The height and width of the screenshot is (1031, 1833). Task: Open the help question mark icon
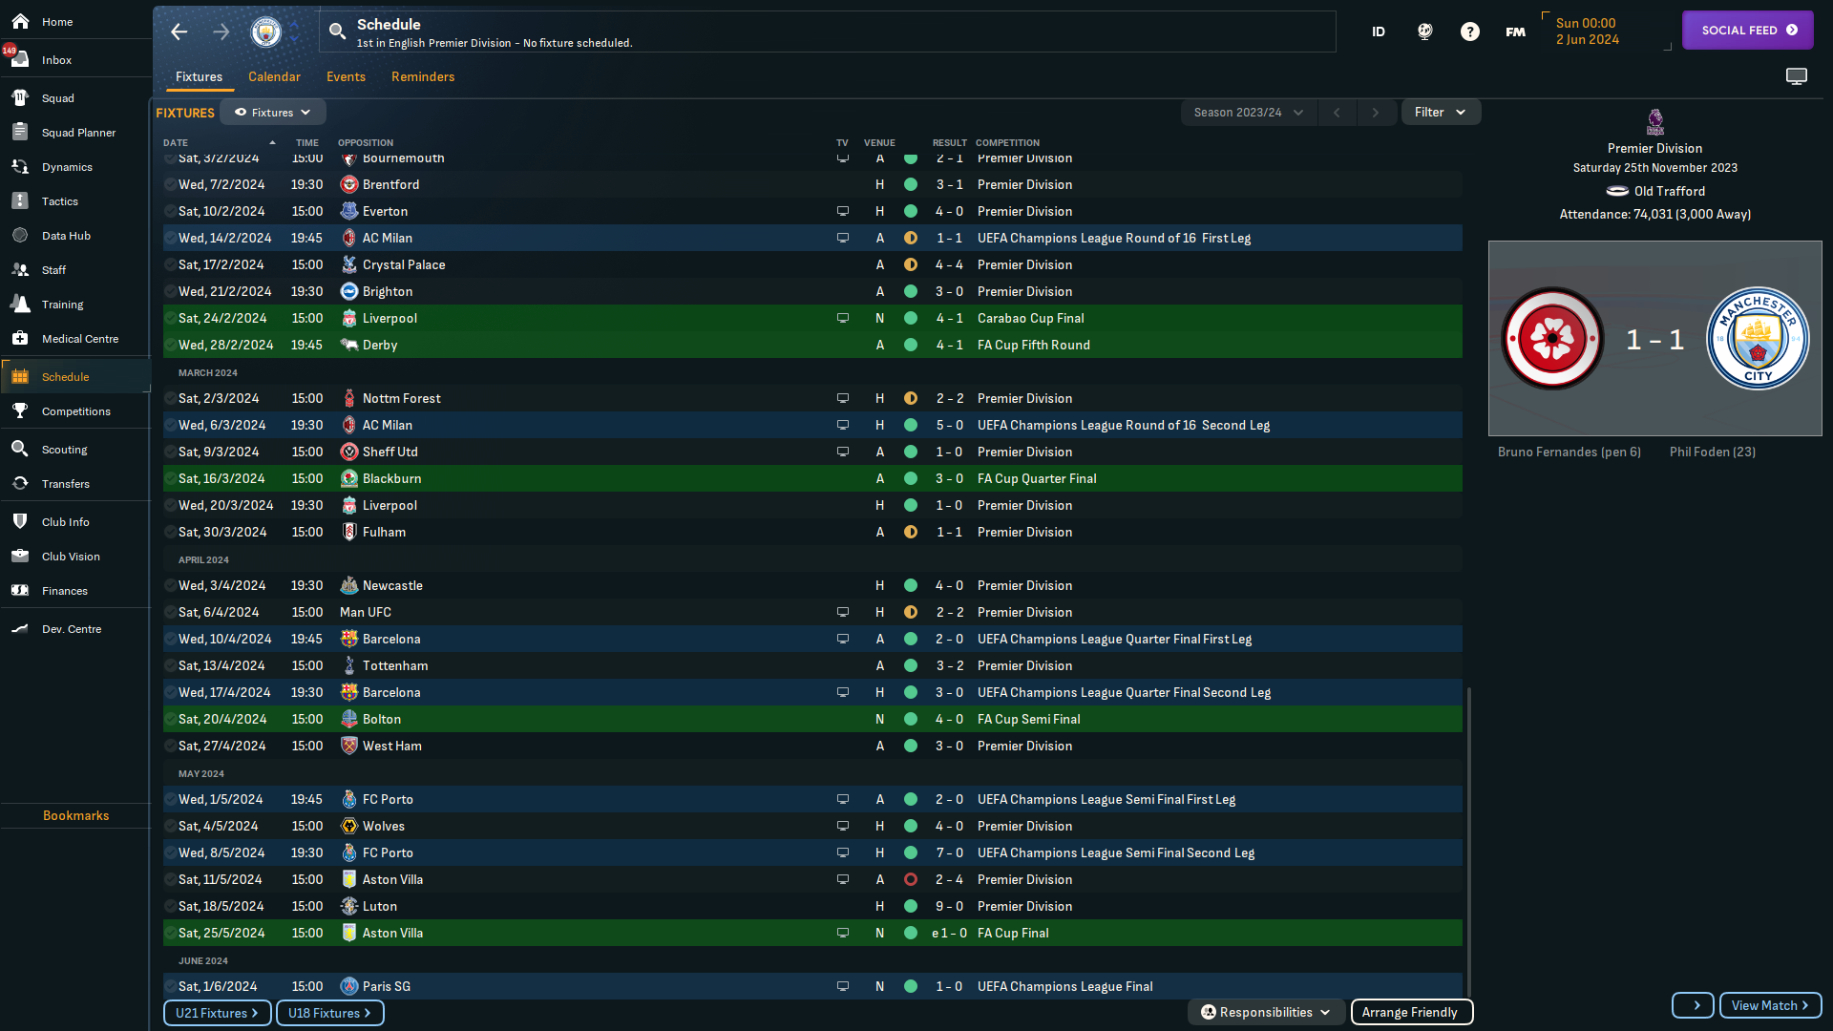pyautogui.click(x=1469, y=32)
